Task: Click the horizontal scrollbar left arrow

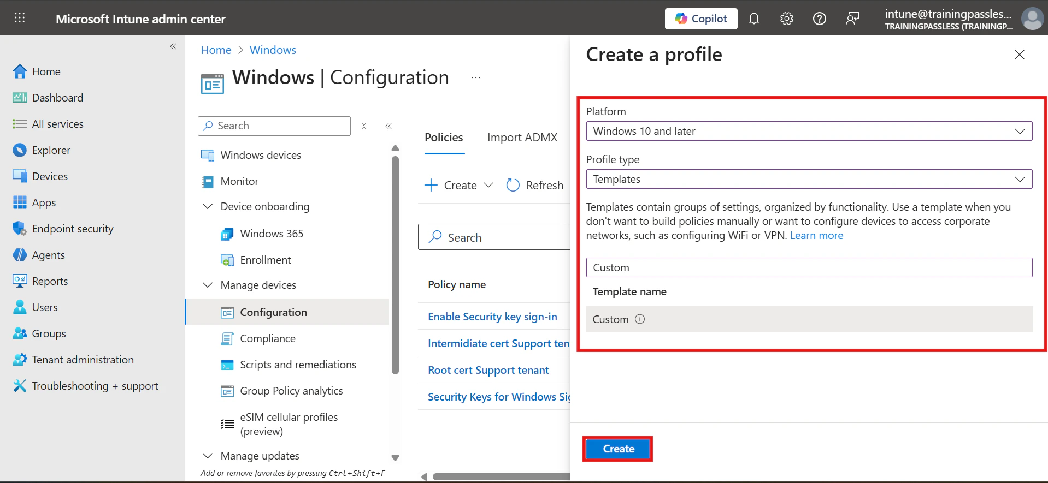Action: pos(425,476)
